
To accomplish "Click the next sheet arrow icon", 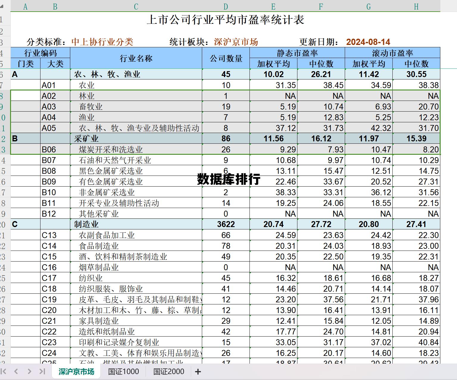I will click(29, 371).
